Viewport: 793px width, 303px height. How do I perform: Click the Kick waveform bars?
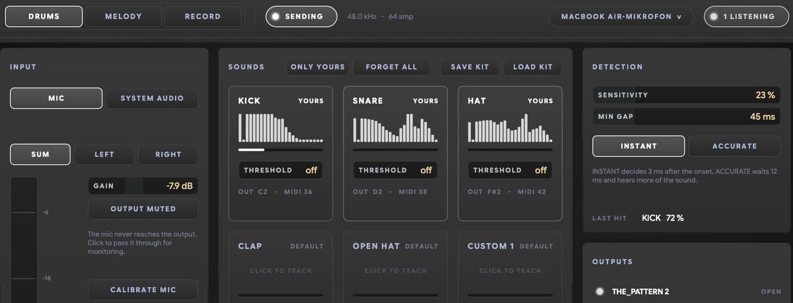281,128
